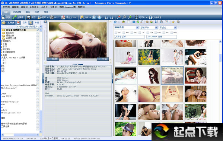Click browser panel back arrow icon
Screen dimensions: 223x141
point(115,22)
